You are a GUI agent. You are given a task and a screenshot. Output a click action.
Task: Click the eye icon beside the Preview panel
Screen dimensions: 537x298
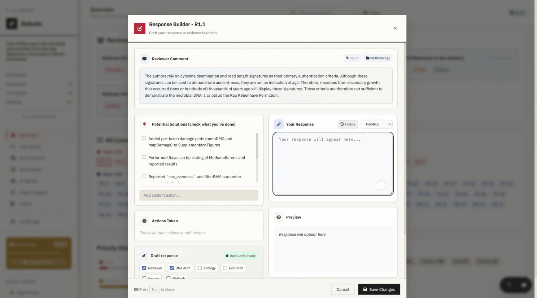tap(279, 217)
